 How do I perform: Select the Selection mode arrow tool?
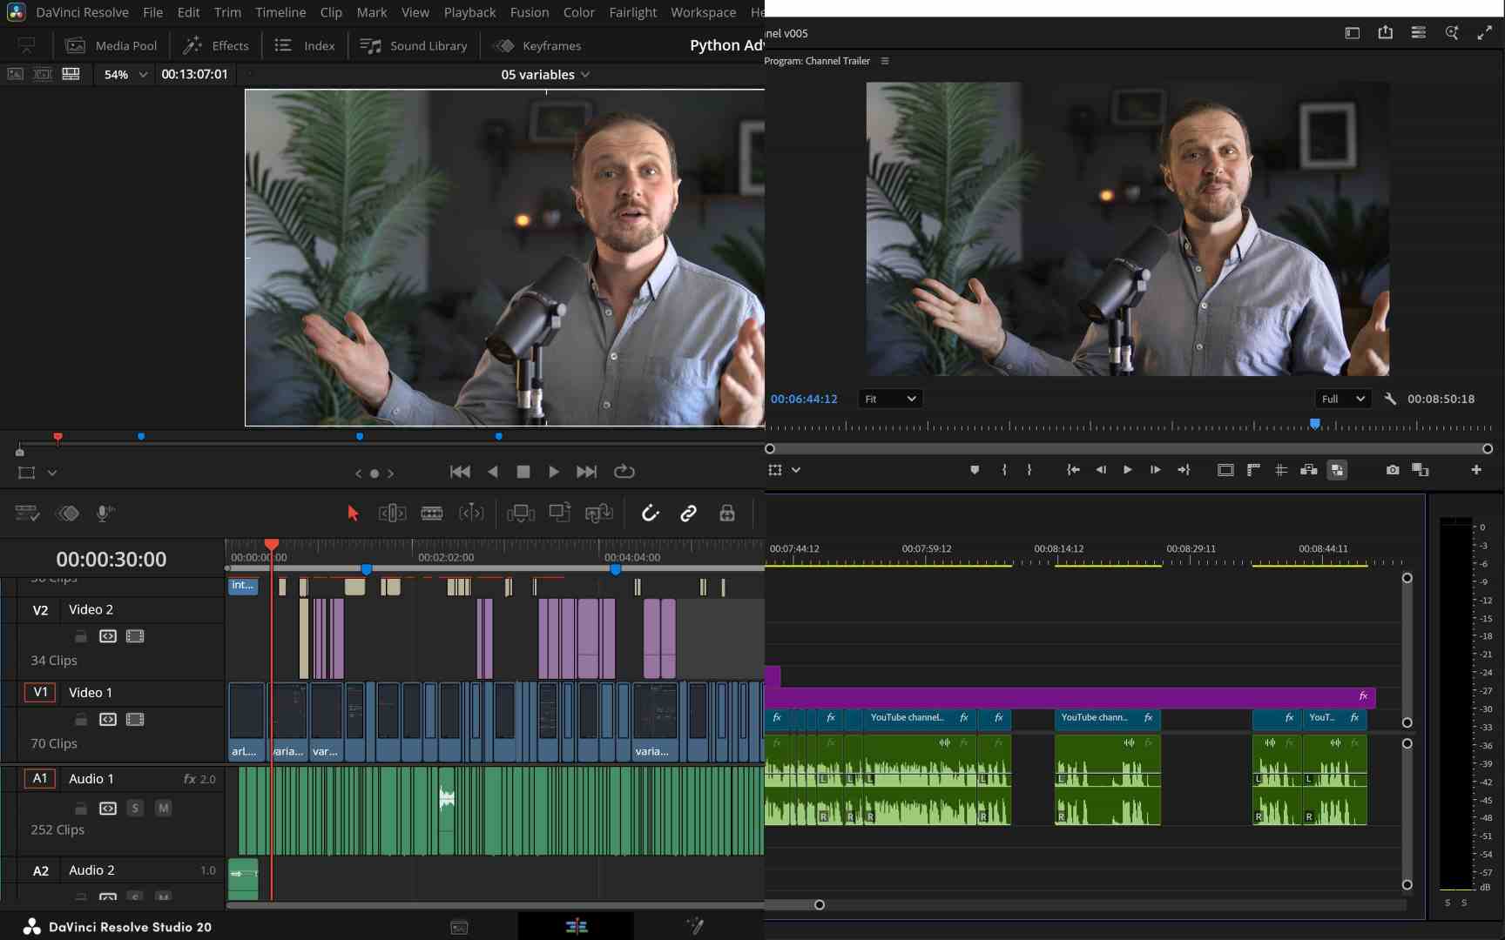click(353, 513)
